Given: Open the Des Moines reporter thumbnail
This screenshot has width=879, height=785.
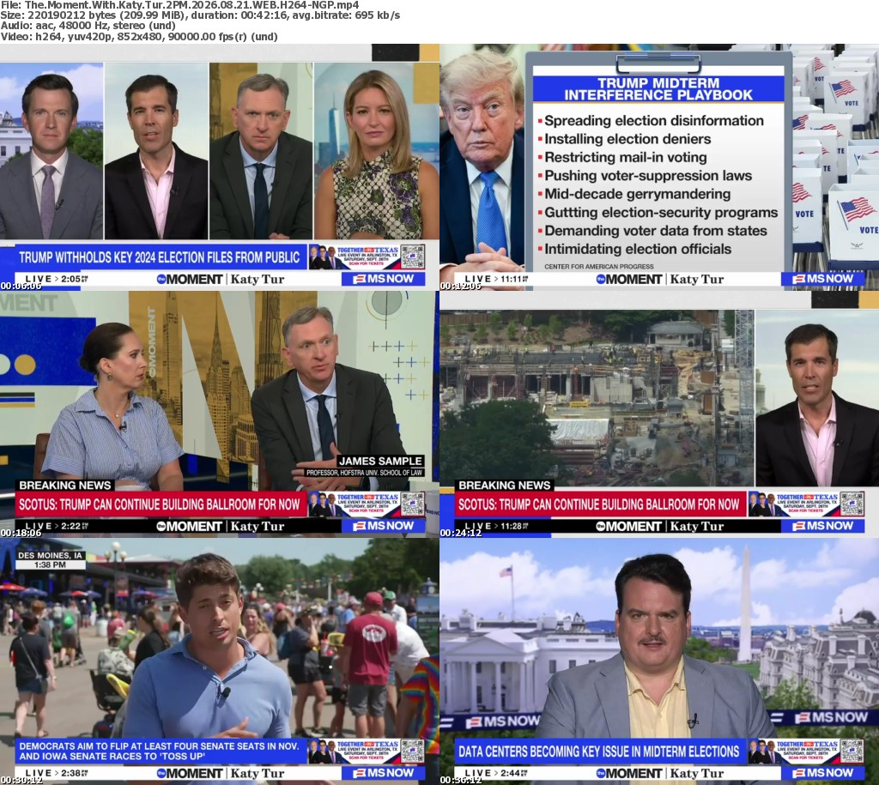Looking at the screenshot, I should tap(220, 661).
